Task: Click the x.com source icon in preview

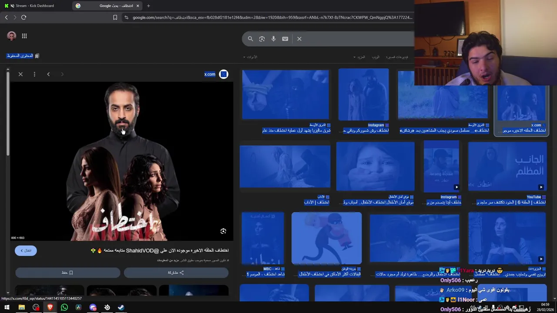Action: (x=224, y=74)
